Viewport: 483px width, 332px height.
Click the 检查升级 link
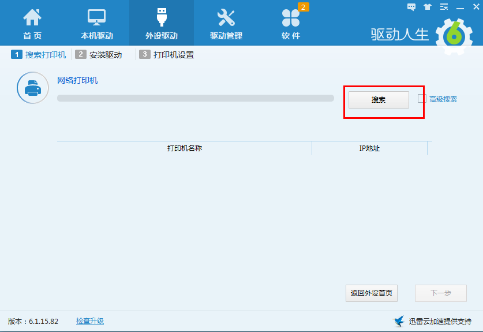90,321
